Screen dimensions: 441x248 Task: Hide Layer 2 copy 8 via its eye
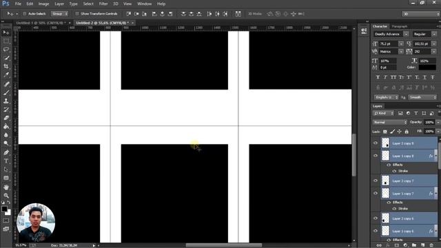click(376, 143)
